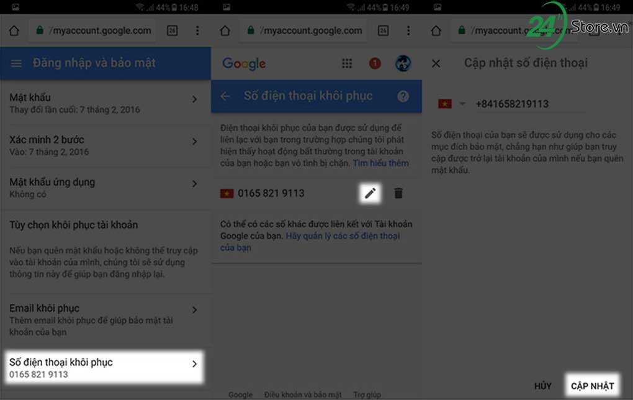Screen dimensions: 633x400
Task: Open hamburger menu beside Đăng nhập và bảo mật
Action: coord(16,63)
